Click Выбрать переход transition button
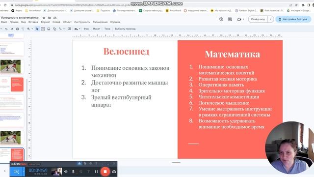314x177 pixels. [x=125, y=29]
